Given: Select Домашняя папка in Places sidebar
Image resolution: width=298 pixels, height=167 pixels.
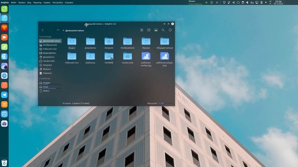Looking at the screenshot, I should click(50, 41).
